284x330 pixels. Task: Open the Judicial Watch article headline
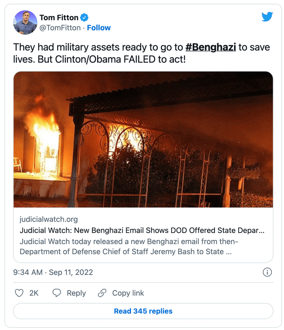point(142,231)
